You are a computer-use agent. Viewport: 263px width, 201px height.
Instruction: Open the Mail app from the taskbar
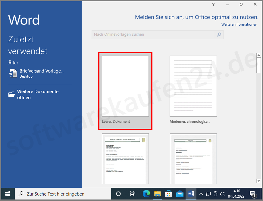pyautogui.click(x=180, y=194)
